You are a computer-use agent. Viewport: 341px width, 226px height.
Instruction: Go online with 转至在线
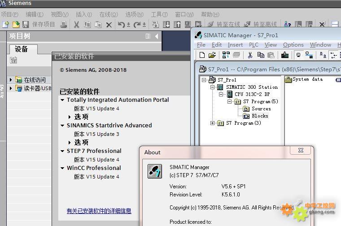[223, 24]
